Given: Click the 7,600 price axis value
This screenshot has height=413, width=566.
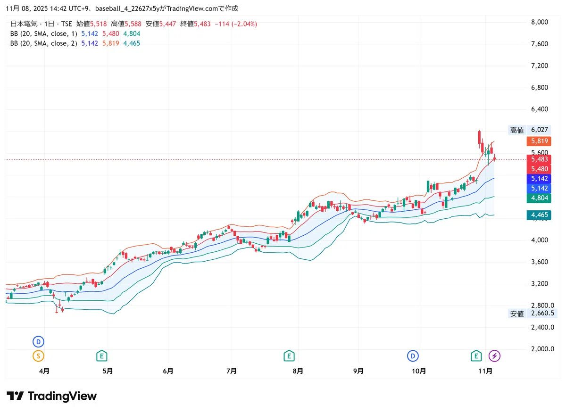Looking at the screenshot, I should (x=539, y=44).
